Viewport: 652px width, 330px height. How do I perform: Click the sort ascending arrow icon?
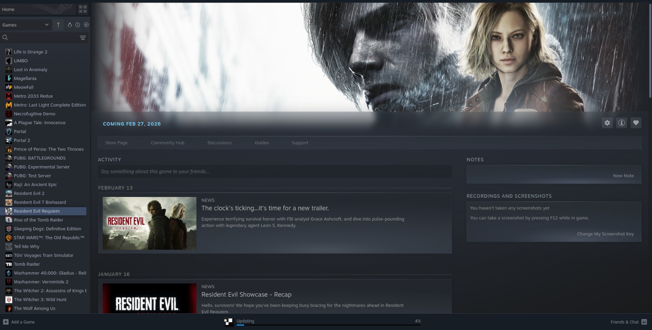coord(58,25)
